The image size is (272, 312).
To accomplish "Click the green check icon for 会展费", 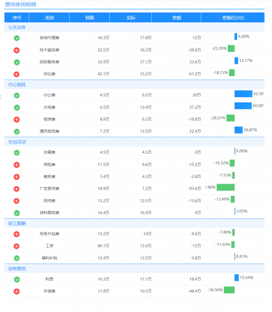I will pyautogui.click(x=17, y=152).
